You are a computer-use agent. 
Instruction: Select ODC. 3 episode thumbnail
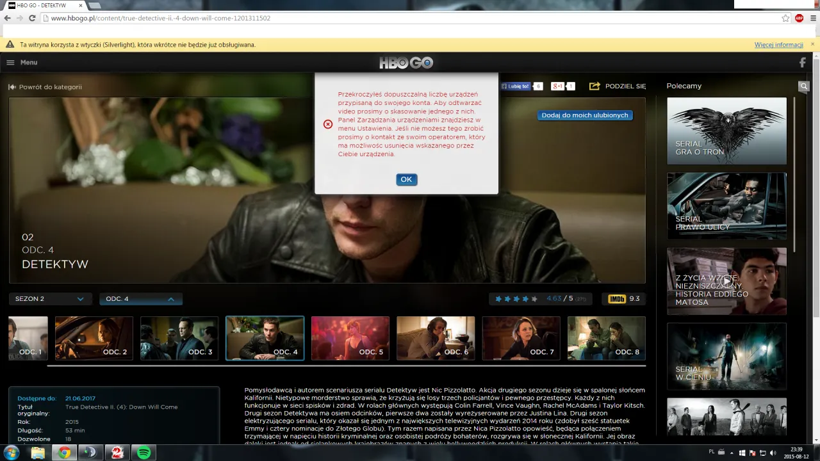pos(179,338)
